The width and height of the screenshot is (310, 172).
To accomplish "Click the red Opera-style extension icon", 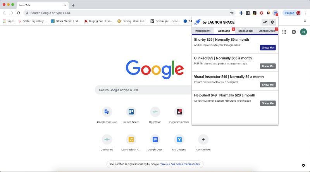I will (x=261, y=13).
